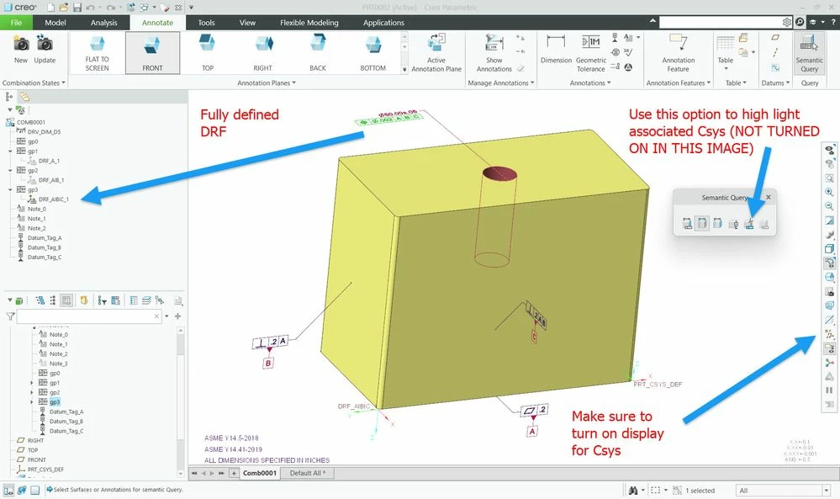The height and width of the screenshot is (499, 840).
Task: Select the BACK annotation plane
Action: (318, 52)
